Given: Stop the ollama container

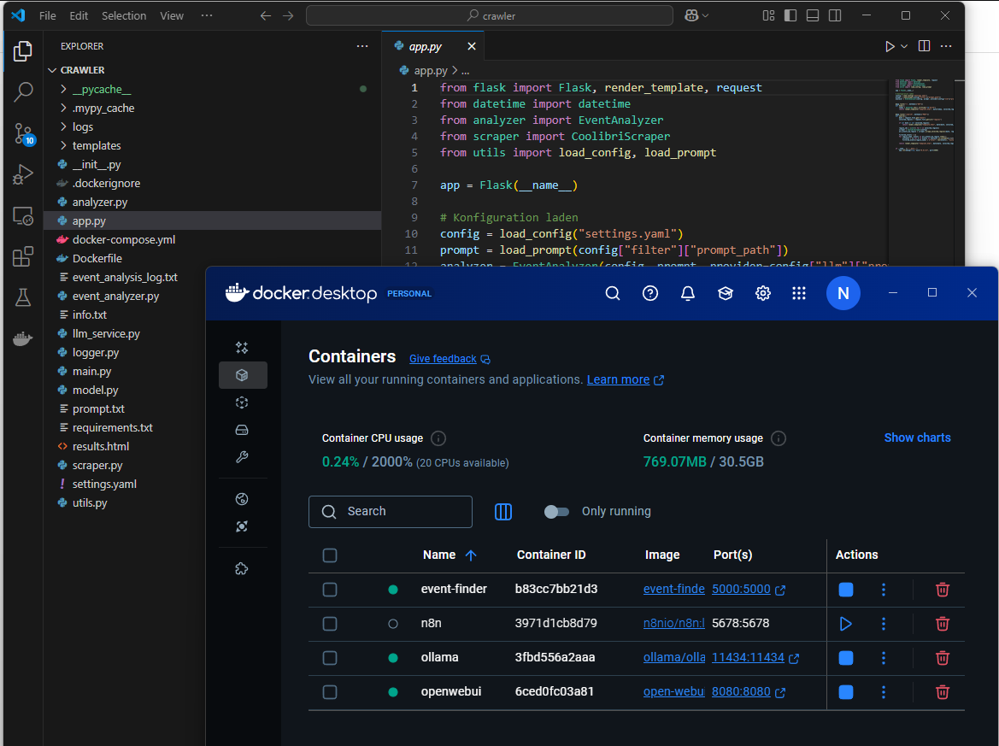Looking at the screenshot, I should (845, 658).
